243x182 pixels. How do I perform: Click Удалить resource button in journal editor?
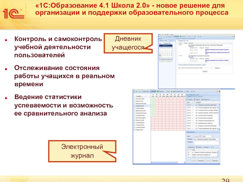pyautogui.click(x=199, y=147)
